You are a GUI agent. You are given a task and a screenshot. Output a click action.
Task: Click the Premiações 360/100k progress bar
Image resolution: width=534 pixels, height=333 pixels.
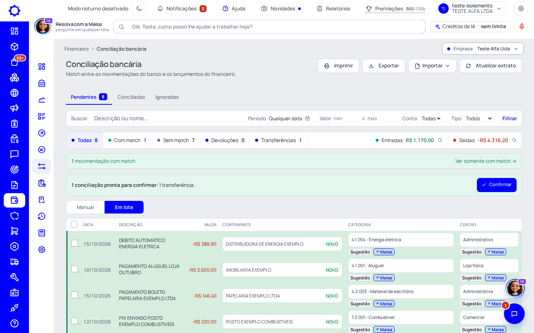click(395, 13)
